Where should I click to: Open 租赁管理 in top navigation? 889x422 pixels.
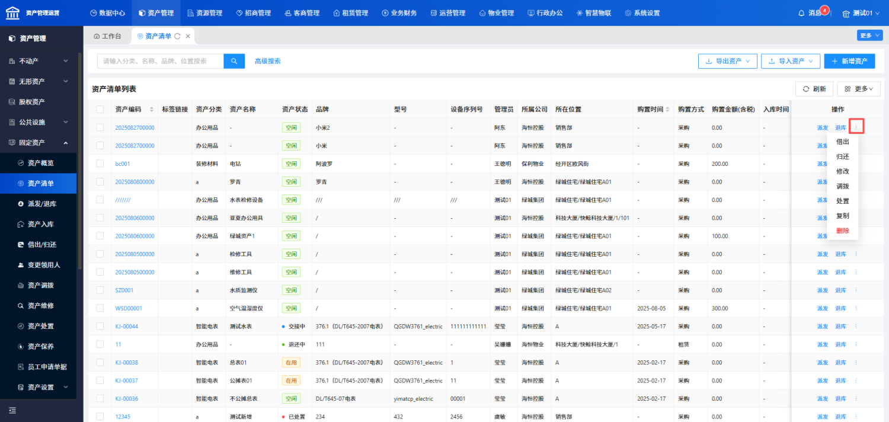tap(351, 13)
